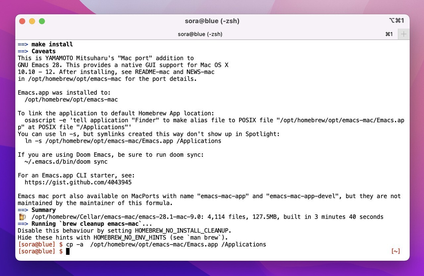Select the sora@blue (-zsh) tab

[x=200, y=34]
